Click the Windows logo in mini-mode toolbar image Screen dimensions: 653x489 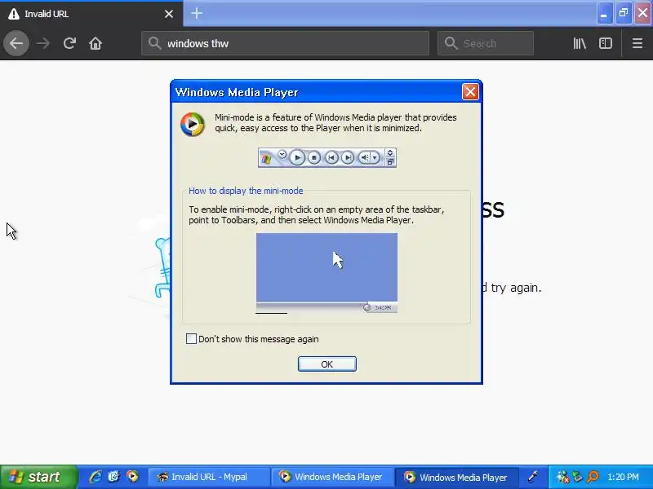267,158
